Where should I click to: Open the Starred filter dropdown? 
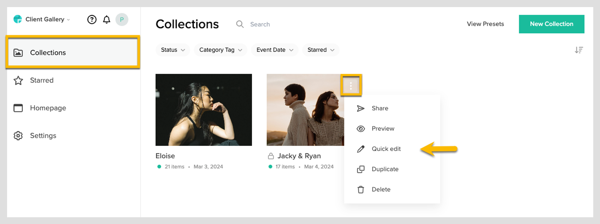(x=320, y=50)
